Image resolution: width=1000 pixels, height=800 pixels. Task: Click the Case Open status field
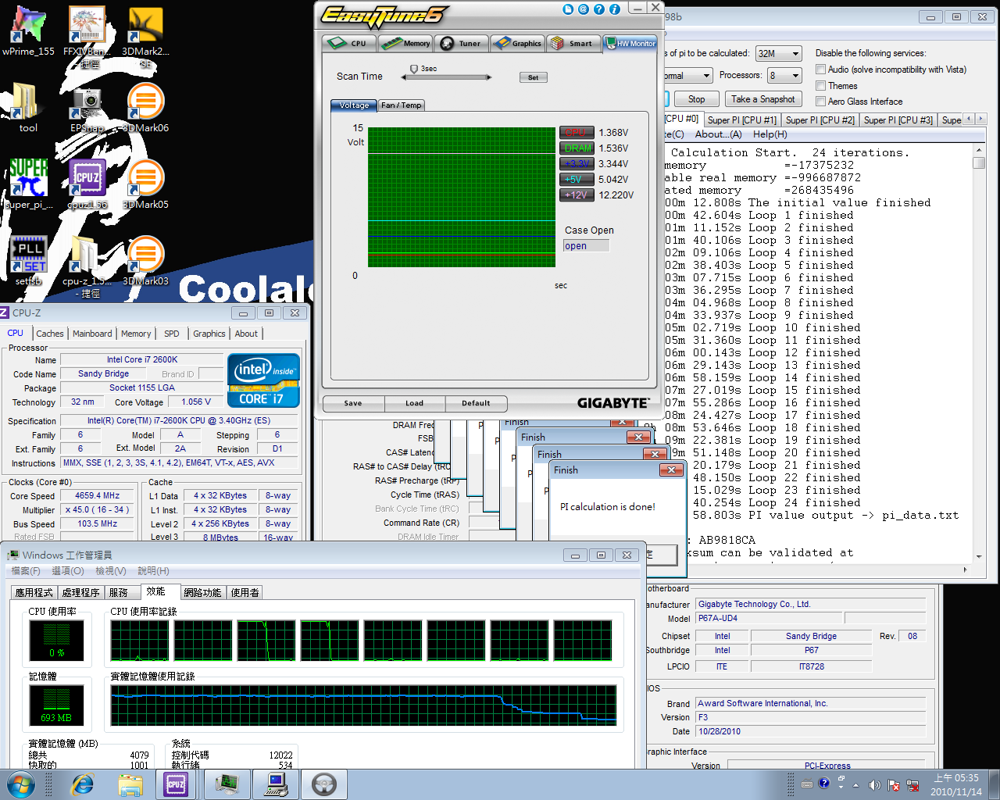pyautogui.click(x=586, y=245)
